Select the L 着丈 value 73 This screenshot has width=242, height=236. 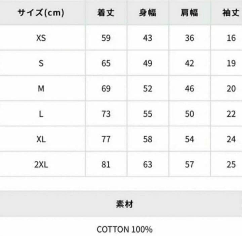click(x=106, y=114)
